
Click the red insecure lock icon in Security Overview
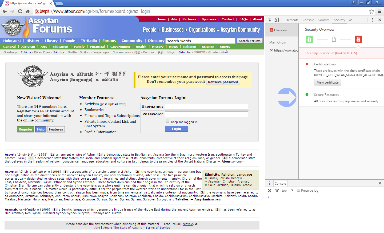tap(358, 39)
